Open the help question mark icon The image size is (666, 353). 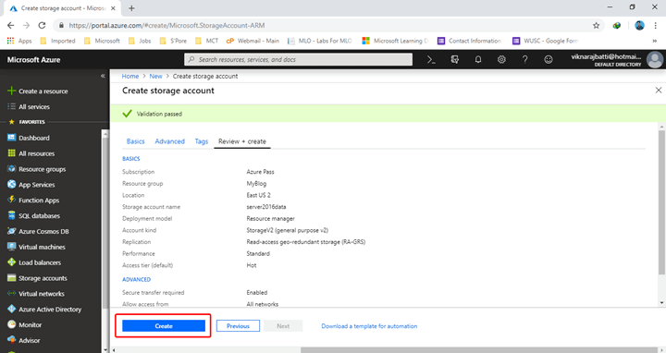tap(525, 60)
